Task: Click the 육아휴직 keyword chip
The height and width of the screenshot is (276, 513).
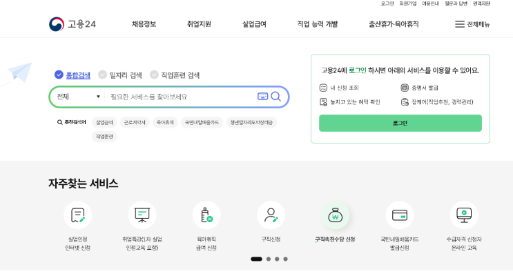Action: pyautogui.click(x=165, y=122)
